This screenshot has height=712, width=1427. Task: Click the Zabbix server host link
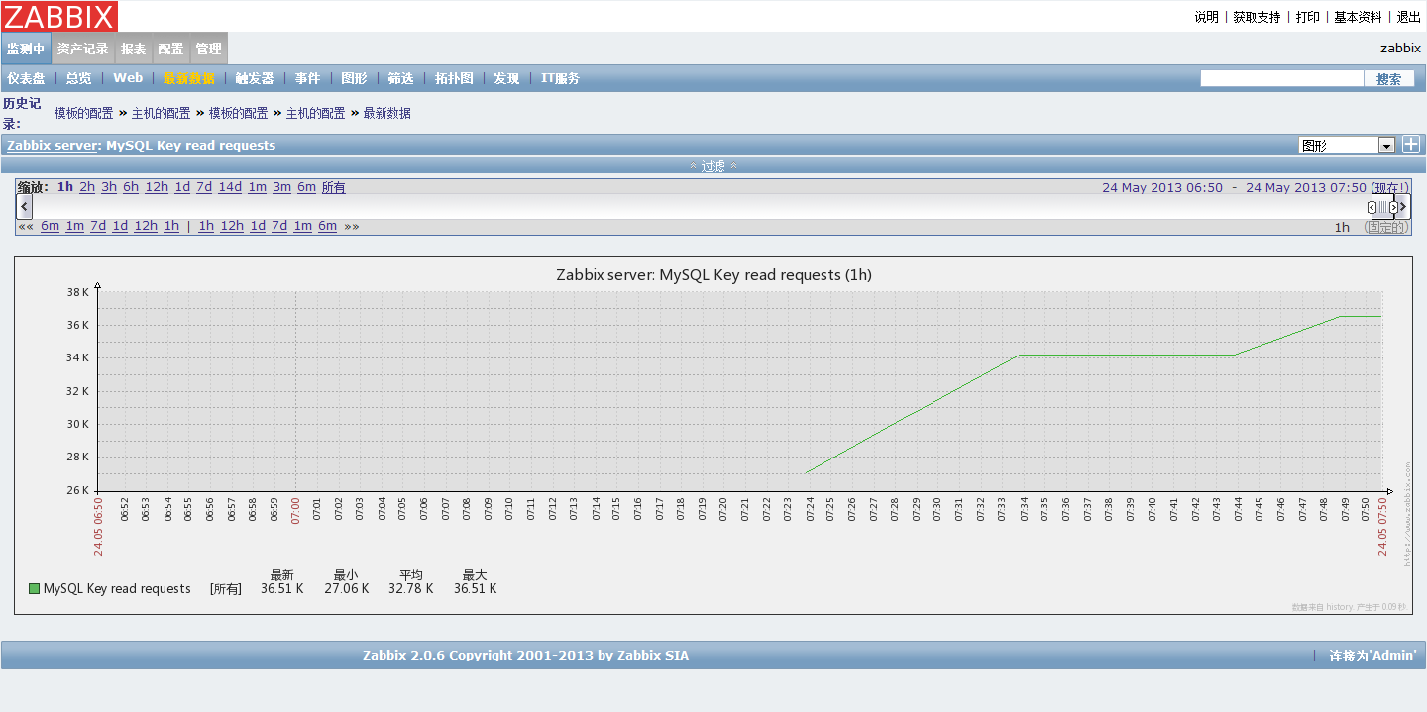coord(53,145)
